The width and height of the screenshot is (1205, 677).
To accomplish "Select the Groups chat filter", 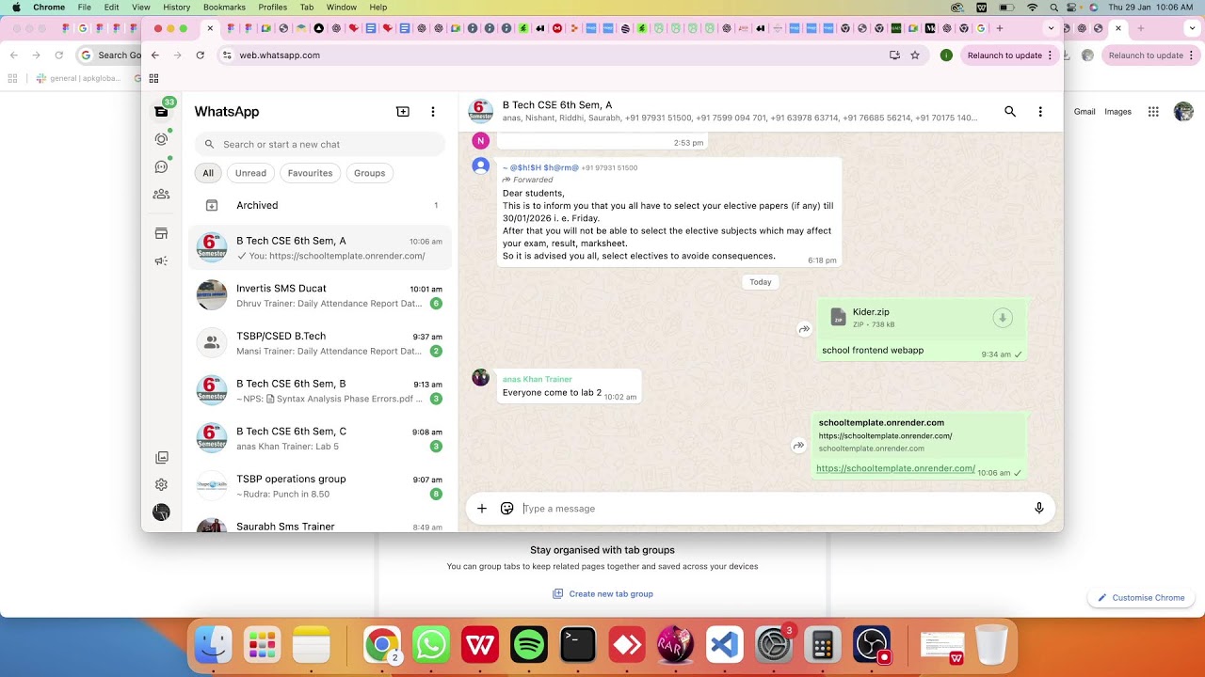I will (370, 173).
